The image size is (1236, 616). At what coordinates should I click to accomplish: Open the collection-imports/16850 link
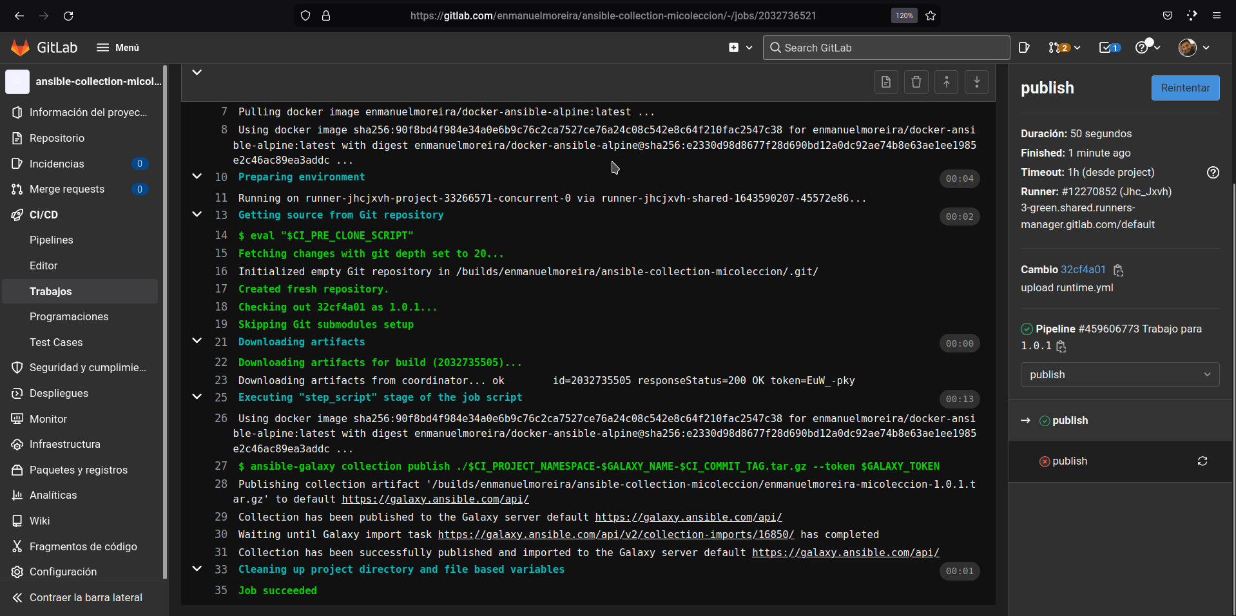(616, 534)
